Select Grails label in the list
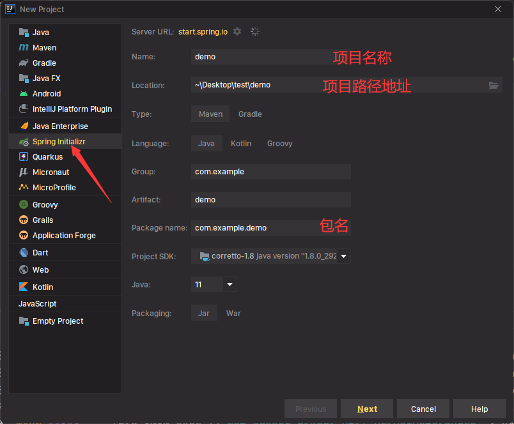514x424 pixels. [x=43, y=220]
